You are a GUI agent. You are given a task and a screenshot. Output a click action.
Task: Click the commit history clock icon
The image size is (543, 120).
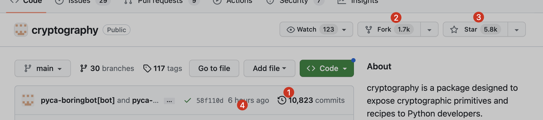click(282, 100)
